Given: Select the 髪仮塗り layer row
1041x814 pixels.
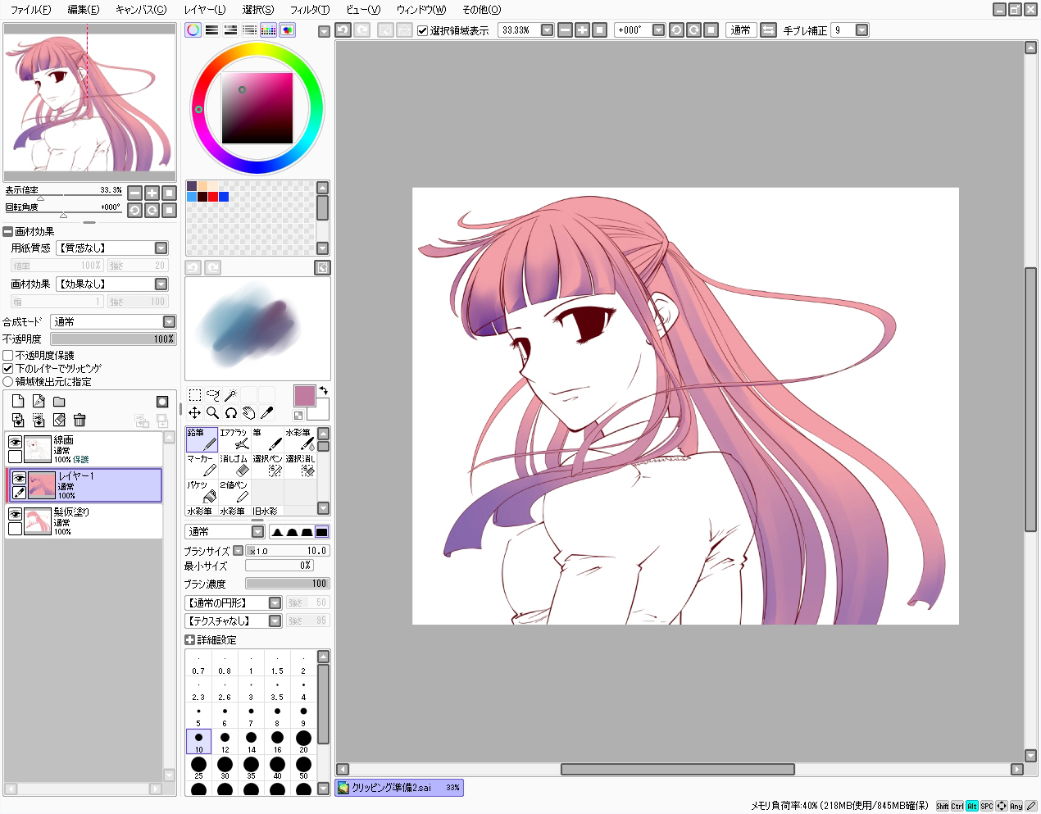Looking at the screenshot, I should pyautogui.click(x=84, y=521).
